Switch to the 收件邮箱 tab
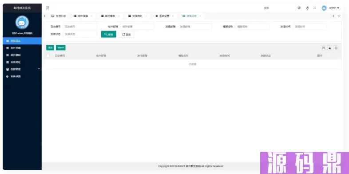Image resolution: width=349 pixels, height=174 pixels. [x=81, y=16]
